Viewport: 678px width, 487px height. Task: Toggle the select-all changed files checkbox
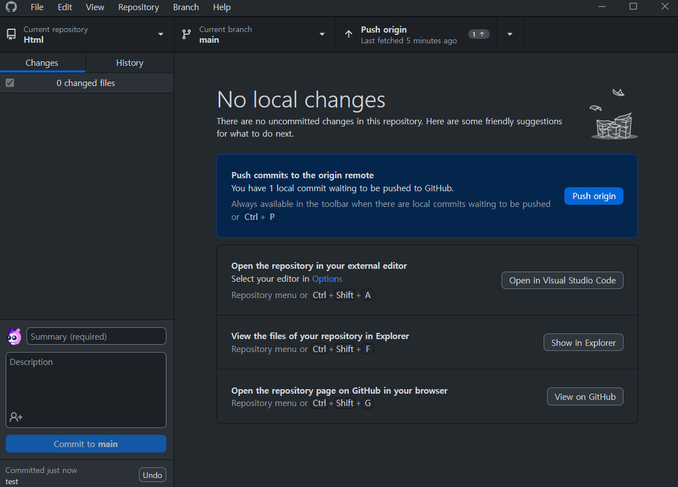[10, 83]
